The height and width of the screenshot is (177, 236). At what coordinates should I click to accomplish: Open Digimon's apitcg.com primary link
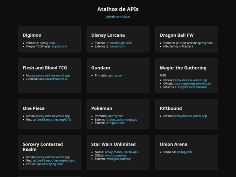[47, 43]
